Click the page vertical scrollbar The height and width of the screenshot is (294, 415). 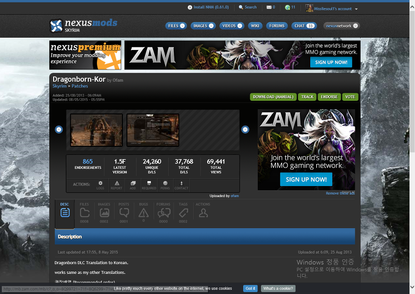coord(412,81)
